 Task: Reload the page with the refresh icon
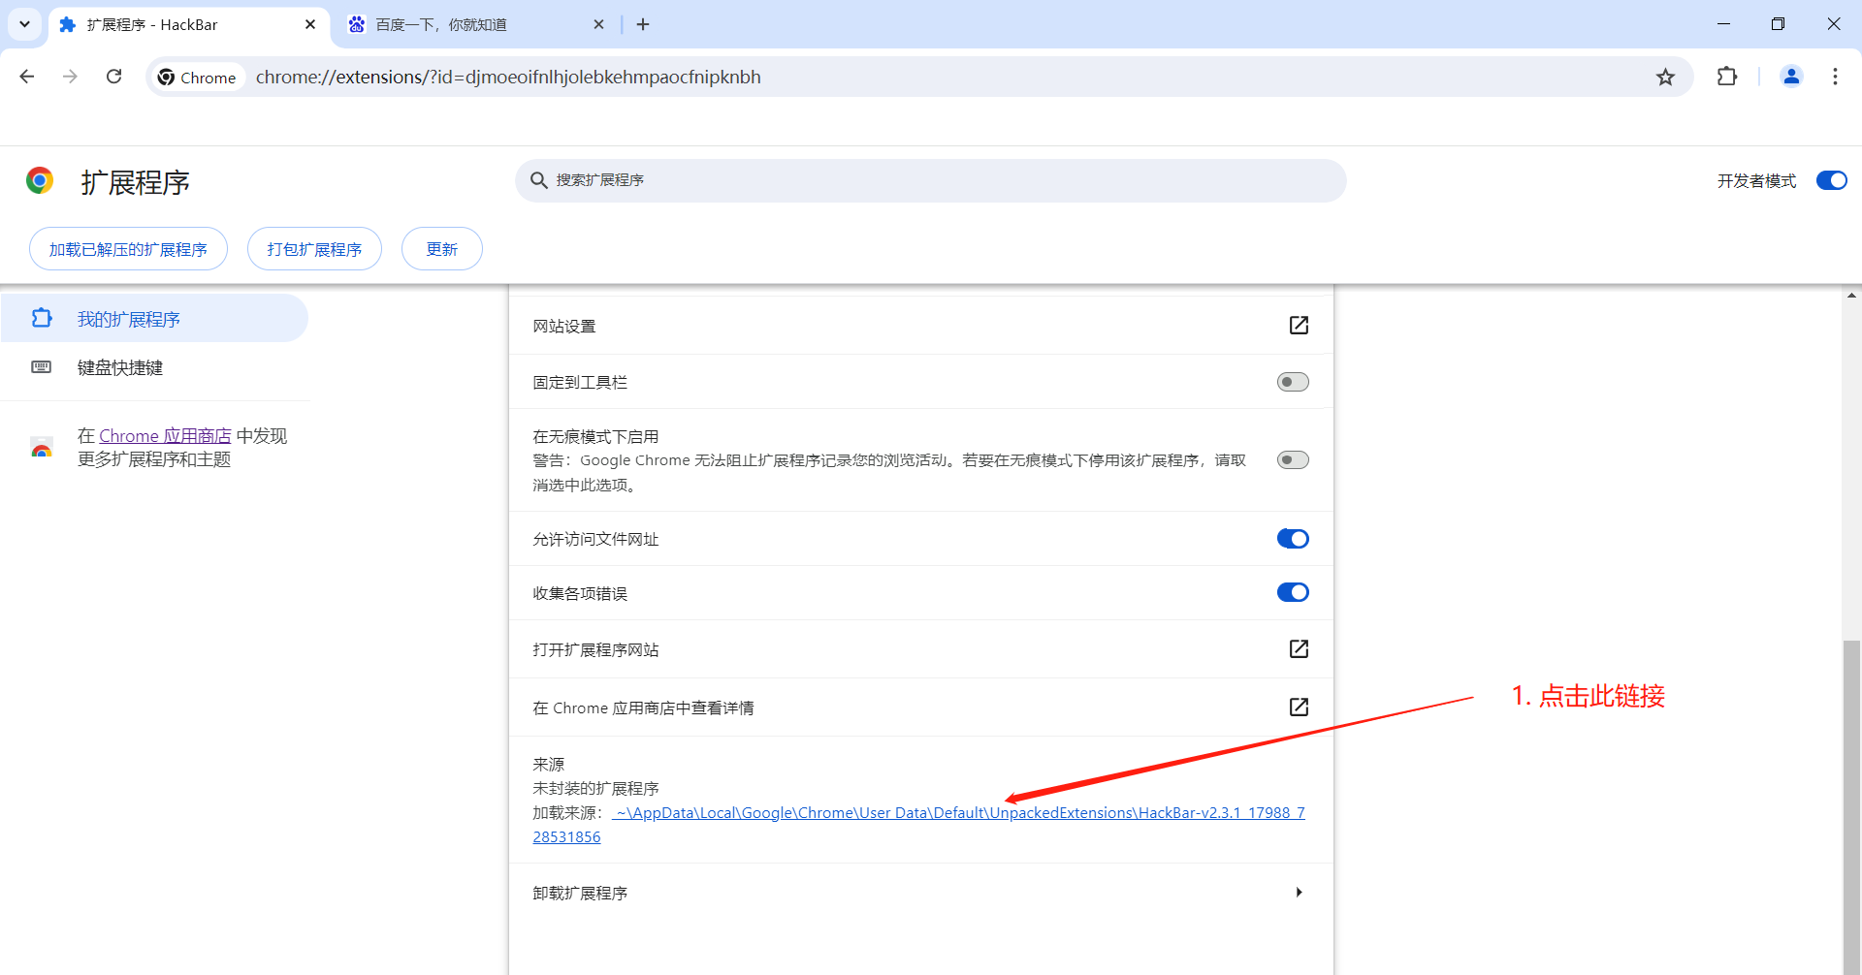pyautogui.click(x=113, y=77)
